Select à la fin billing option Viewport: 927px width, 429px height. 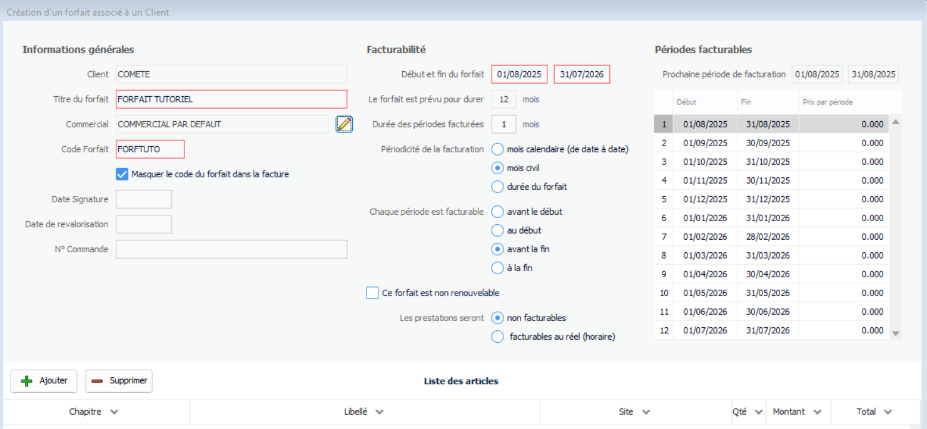pyautogui.click(x=498, y=268)
